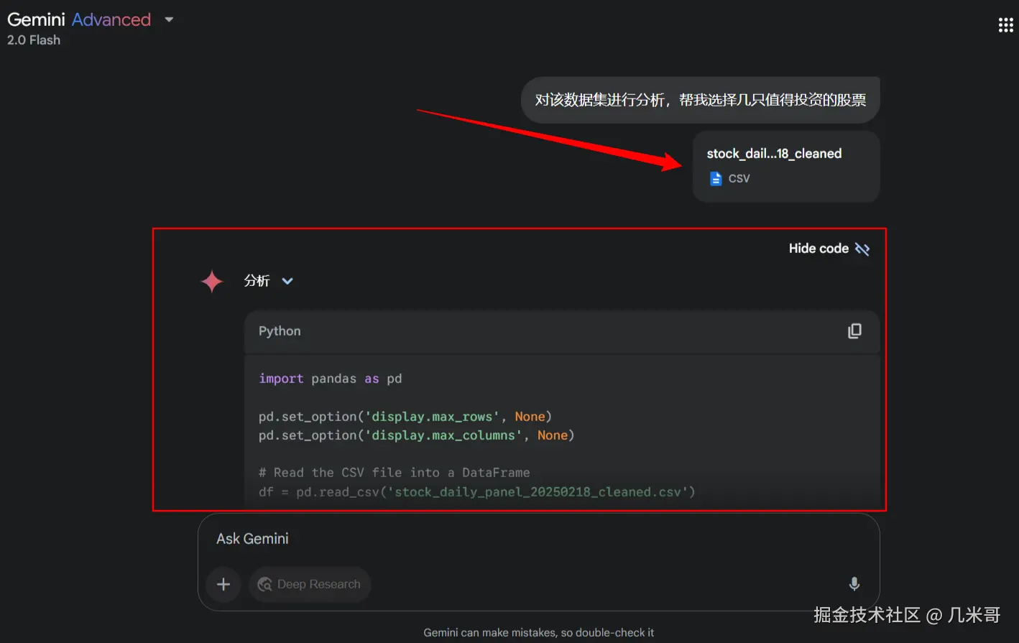Click the display.max_columns set_option line
1019x643 pixels.
(x=416, y=435)
